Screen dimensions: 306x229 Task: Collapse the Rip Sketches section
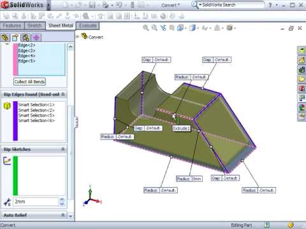(63, 149)
